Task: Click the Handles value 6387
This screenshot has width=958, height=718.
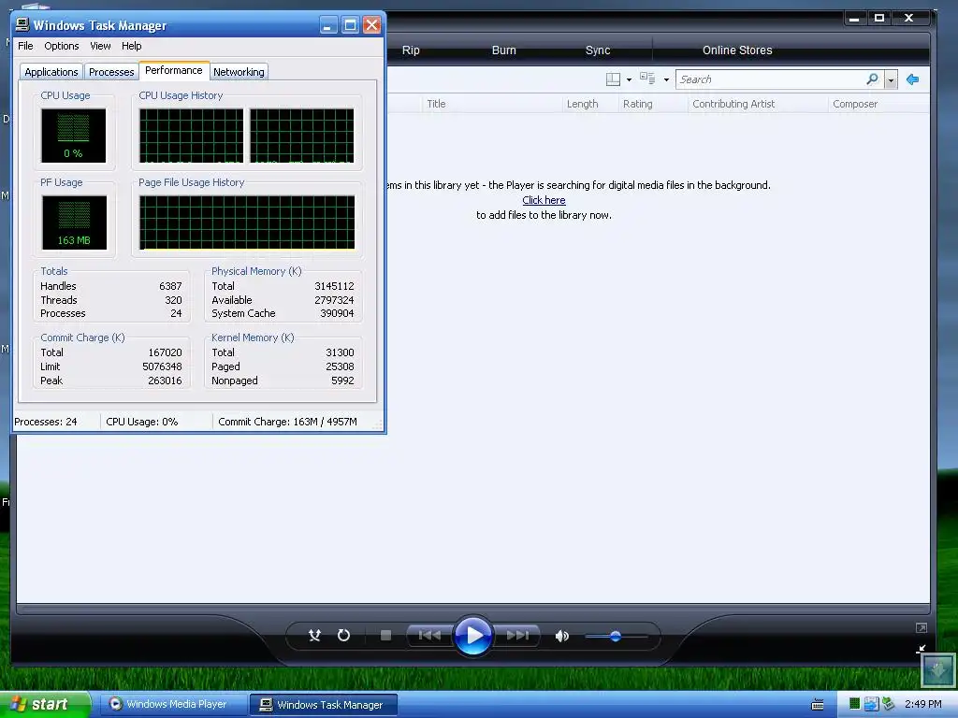Action: click(170, 286)
